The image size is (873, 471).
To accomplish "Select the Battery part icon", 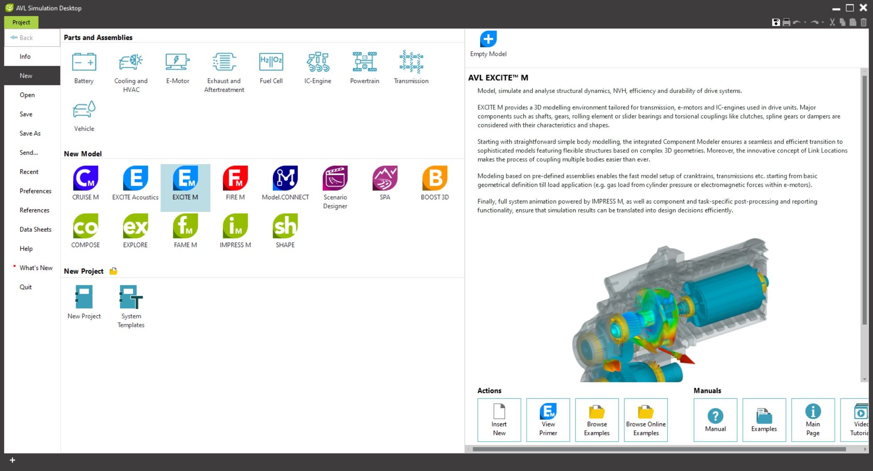I will click(x=84, y=69).
